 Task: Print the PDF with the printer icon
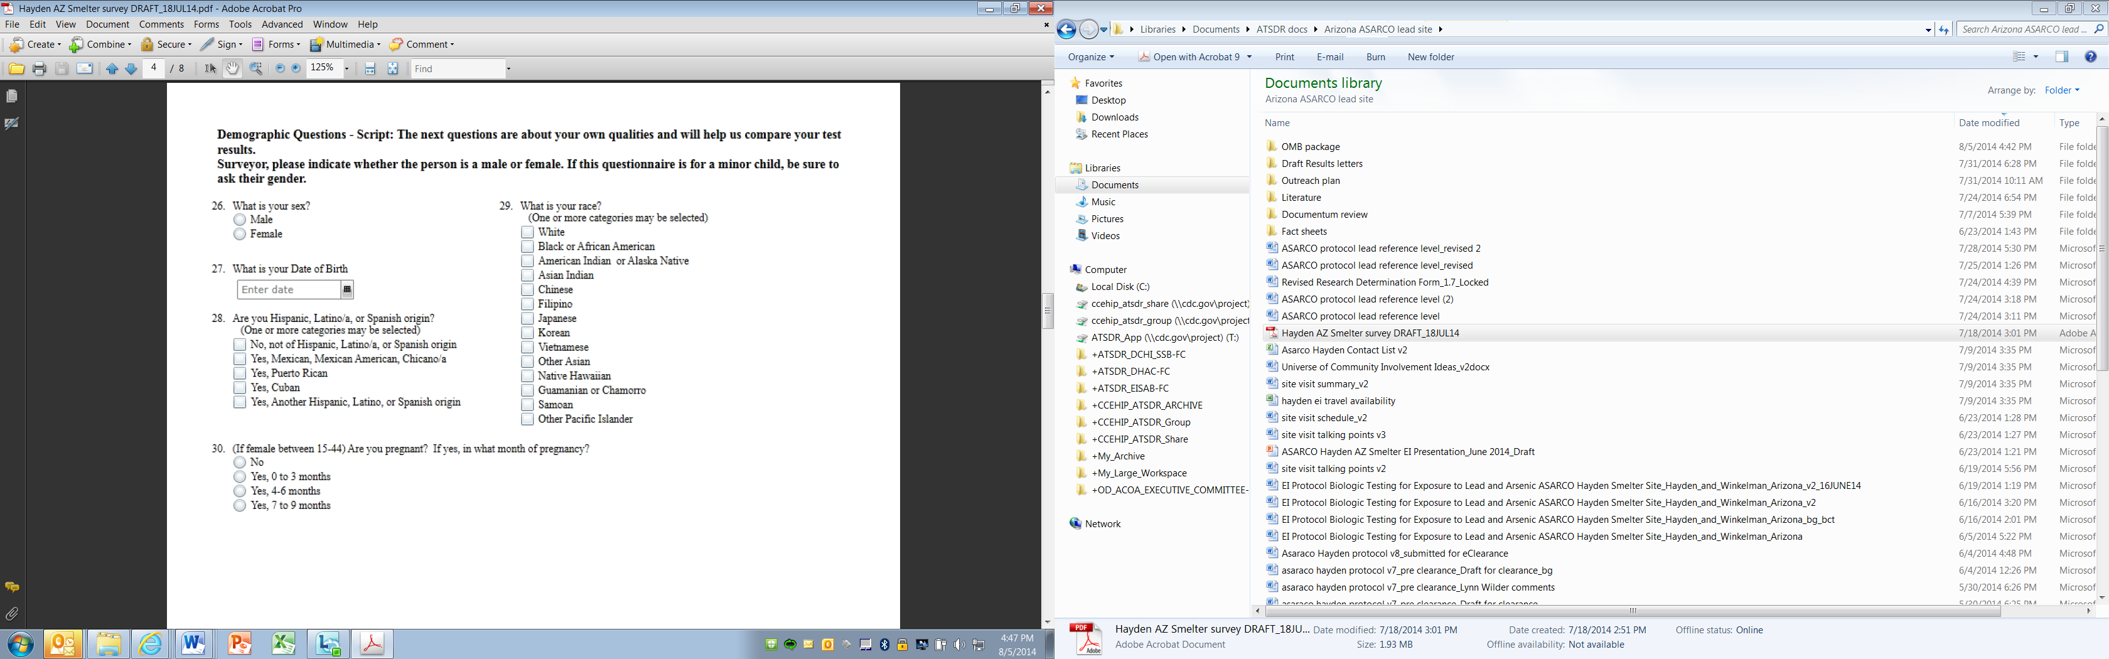click(x=40, y=69)
